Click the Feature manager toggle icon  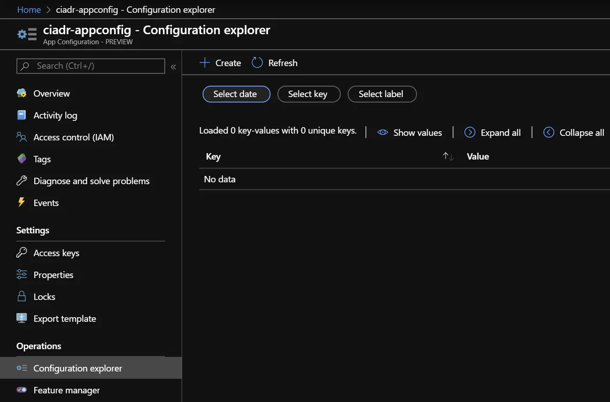coord(21,390)
